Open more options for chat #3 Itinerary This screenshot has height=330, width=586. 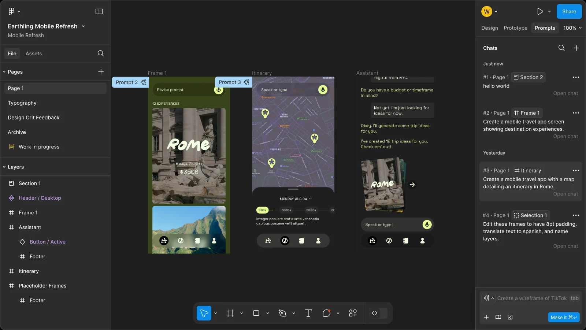pos(576,171)
